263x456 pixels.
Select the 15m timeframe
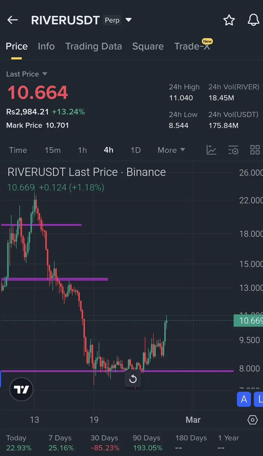pos(52,150)
